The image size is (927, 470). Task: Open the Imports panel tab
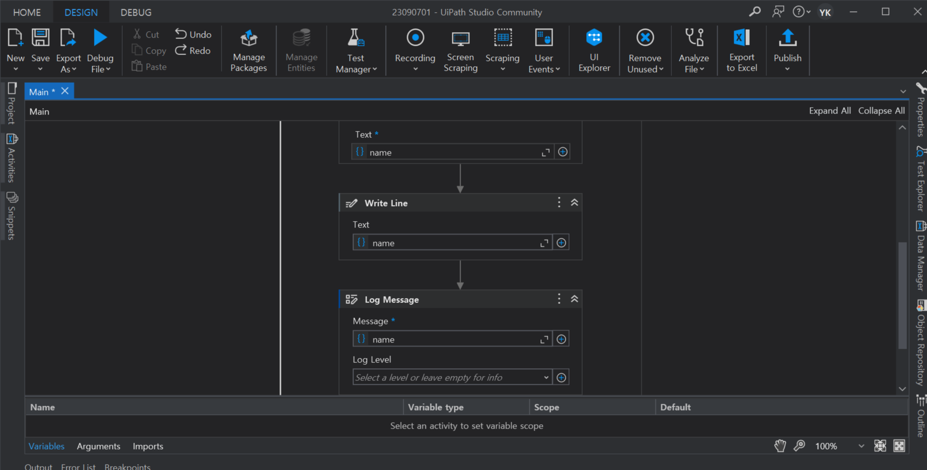pos(148,446)
